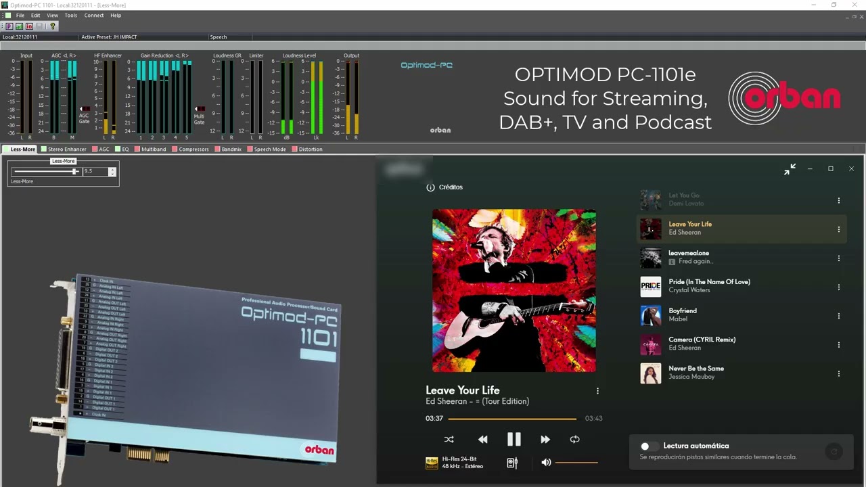Screen dimensions: 866x487
Task: Switch to the Bandmix tab
Action: click(x=228, y=149)
